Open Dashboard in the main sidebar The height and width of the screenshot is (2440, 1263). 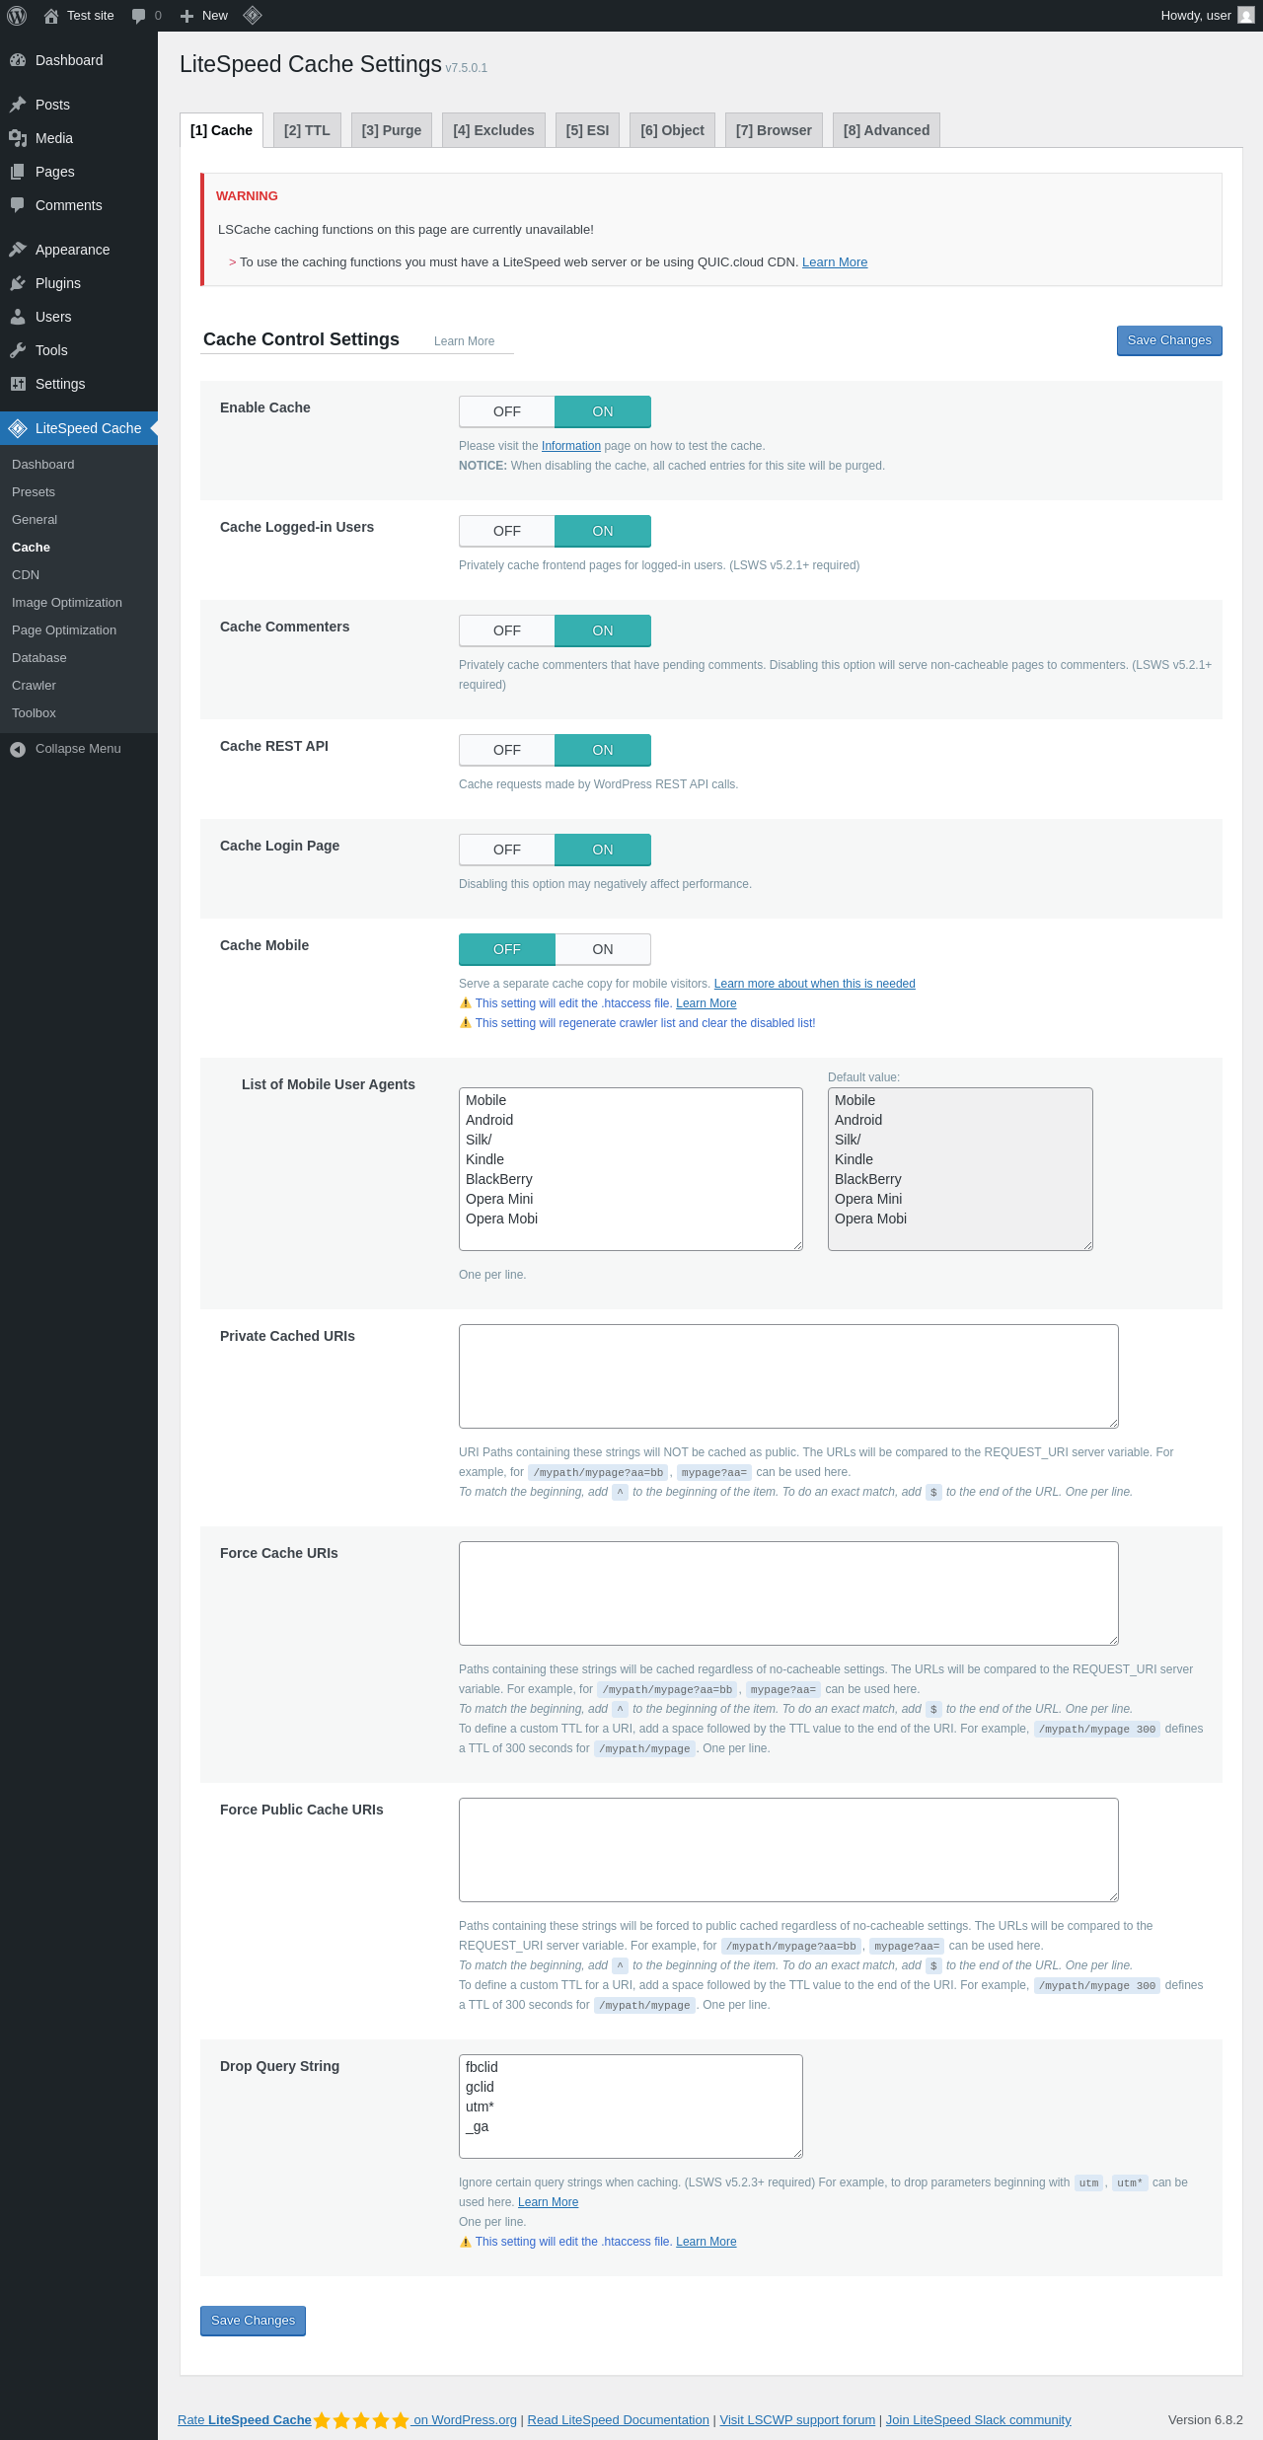click(x=79, y=60)
